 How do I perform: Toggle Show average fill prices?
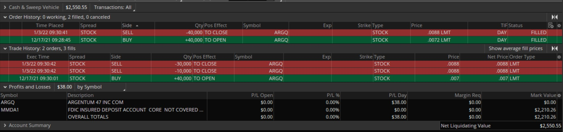[x=515, y=48]
